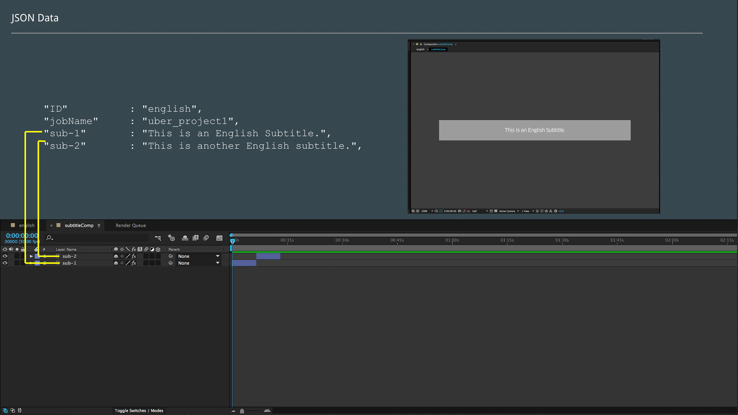Switch to the Render Queue tab

click(131, 225)
